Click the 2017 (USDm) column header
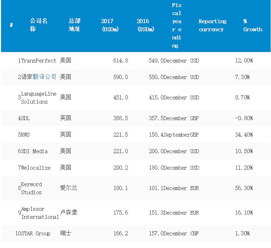The width and height of the screenshot is (271, 248). coord(110,25)
